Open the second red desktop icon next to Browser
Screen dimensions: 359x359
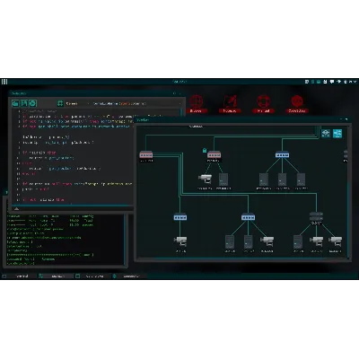pyautogui.click(x=230, y=104)
